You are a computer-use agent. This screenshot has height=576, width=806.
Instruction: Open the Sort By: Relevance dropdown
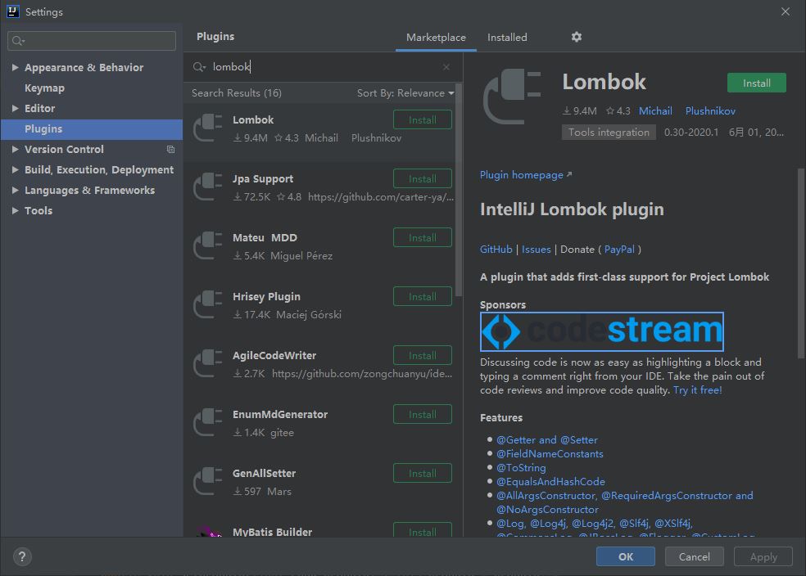(405, 93)
